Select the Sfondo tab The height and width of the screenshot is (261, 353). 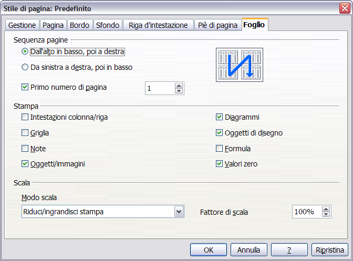click(x=108, y=25)
